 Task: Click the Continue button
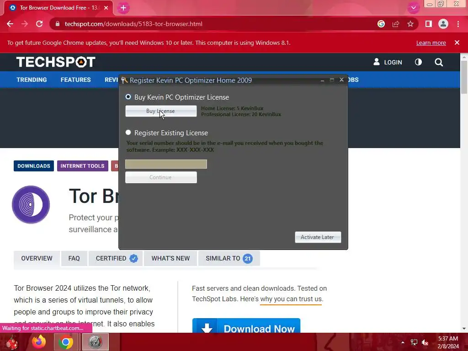(x=161, y=177)
